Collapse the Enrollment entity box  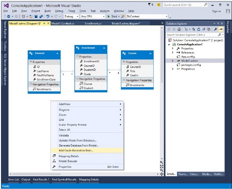pos(104,48)
